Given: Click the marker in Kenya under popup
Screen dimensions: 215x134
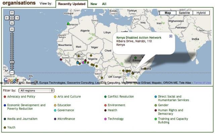Looking at the screenshot, I should [133, 73].
